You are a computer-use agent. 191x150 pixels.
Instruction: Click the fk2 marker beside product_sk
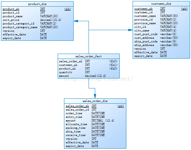[x=113, y=69]
